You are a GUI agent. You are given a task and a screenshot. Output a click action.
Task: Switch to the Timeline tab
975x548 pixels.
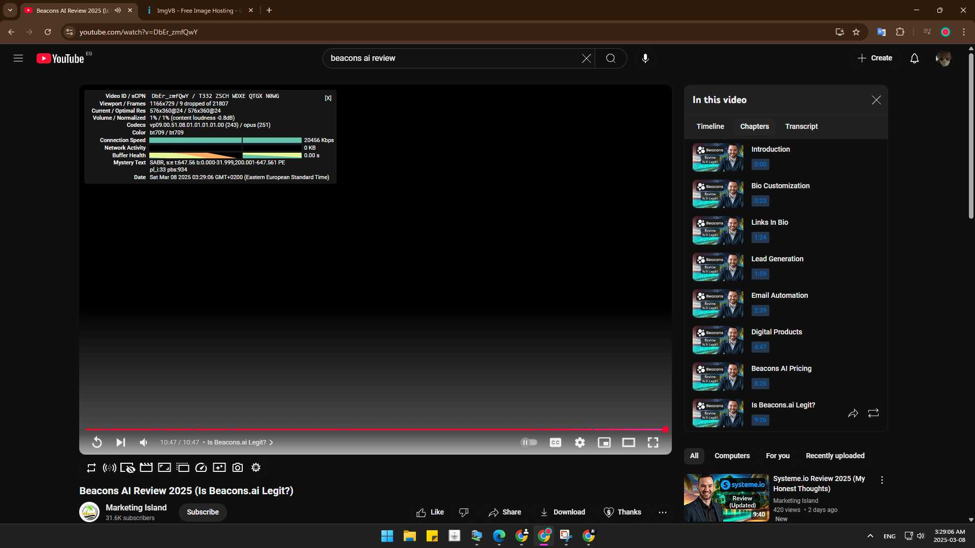(710, 126)
